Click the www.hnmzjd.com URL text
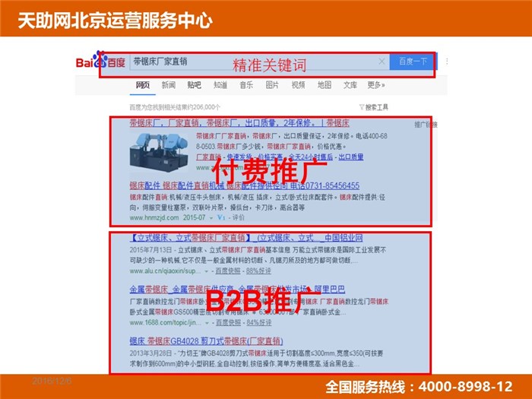This screenshot has width=532, height=399. (x=154, y=217)
